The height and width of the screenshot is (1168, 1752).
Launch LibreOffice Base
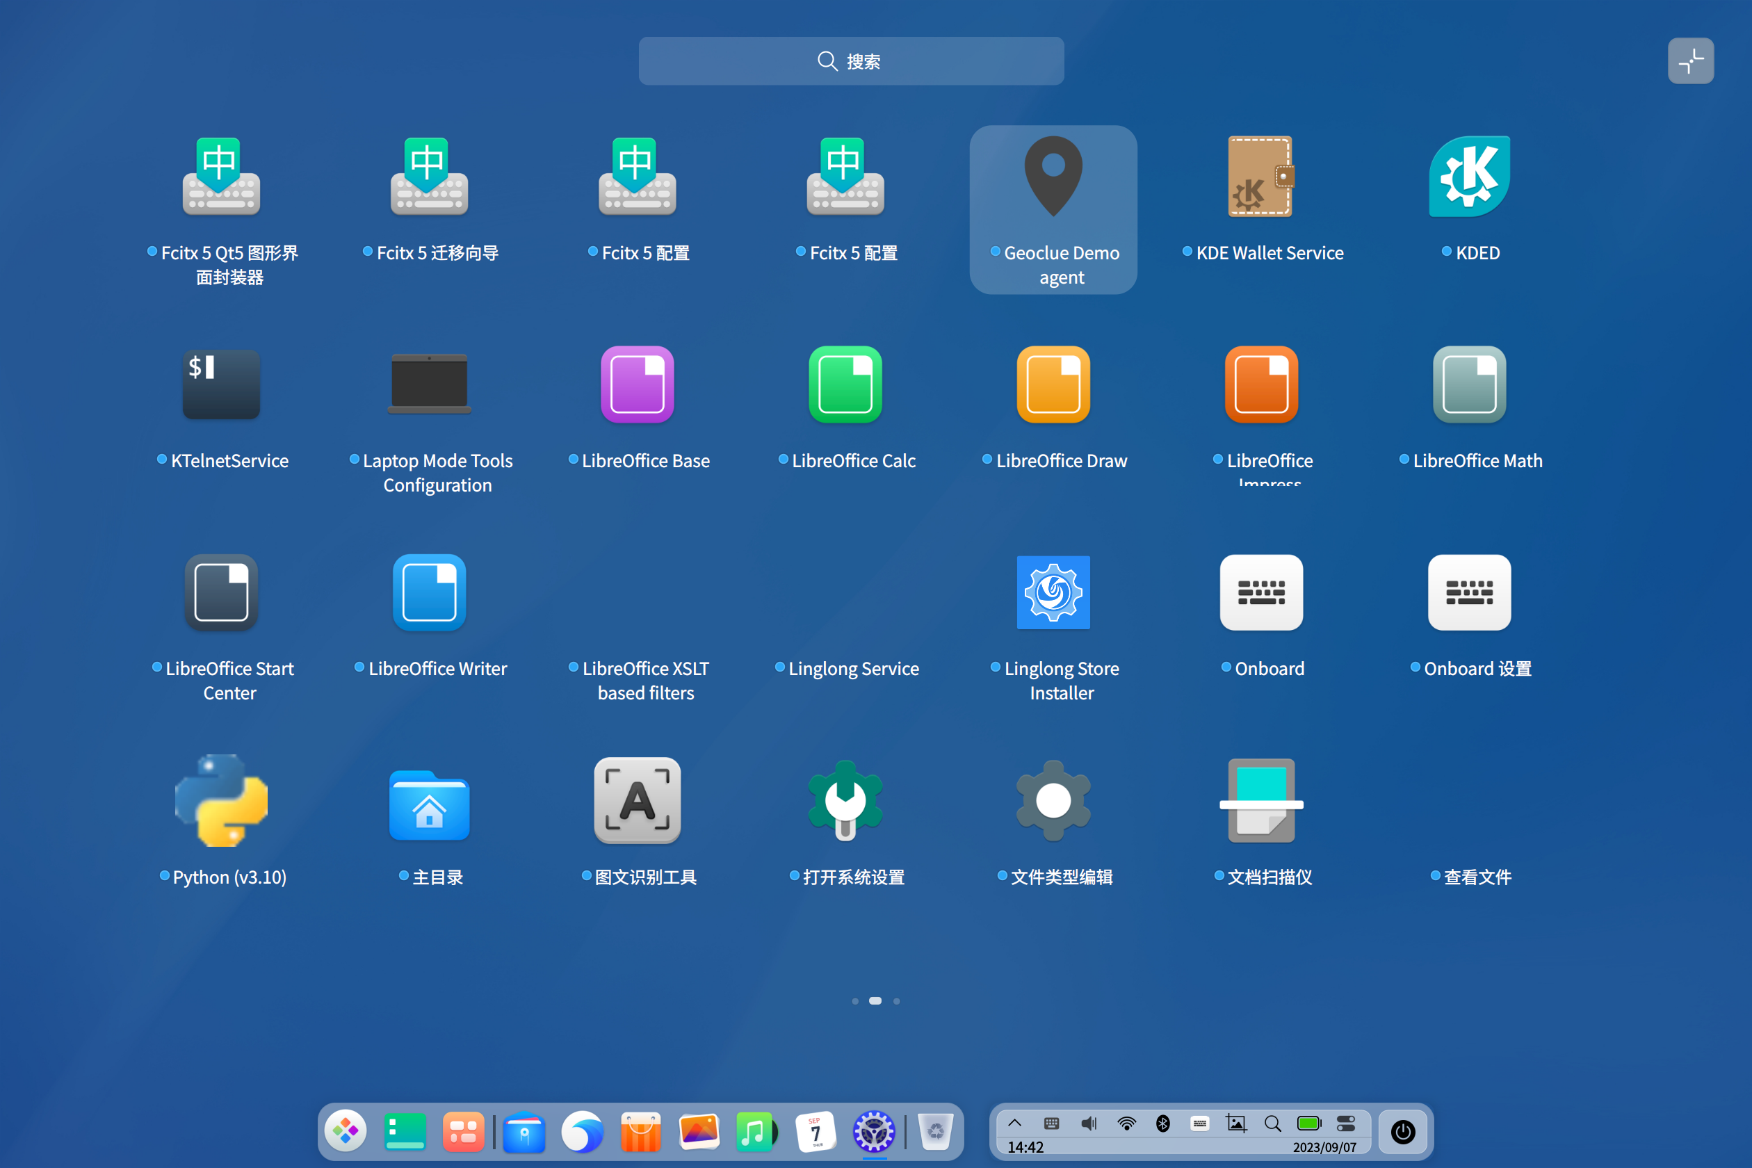click(x=638, y=384)
